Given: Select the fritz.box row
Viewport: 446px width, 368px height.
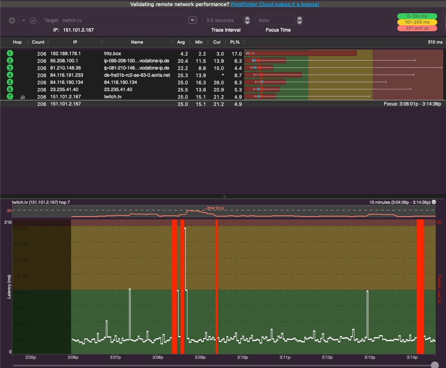Looking at the screenshot, I should tap(113, 54).
